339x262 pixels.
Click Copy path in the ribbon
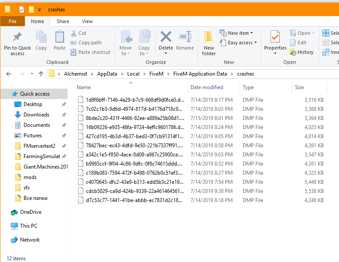click(x=86, y=43)
